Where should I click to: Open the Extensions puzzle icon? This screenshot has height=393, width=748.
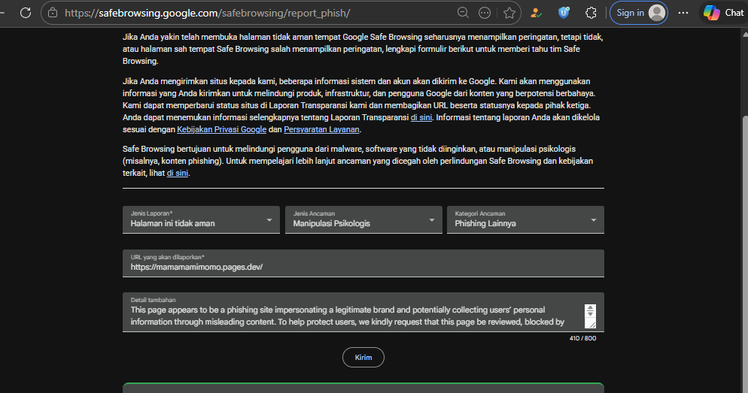click(x=591, y=13)
